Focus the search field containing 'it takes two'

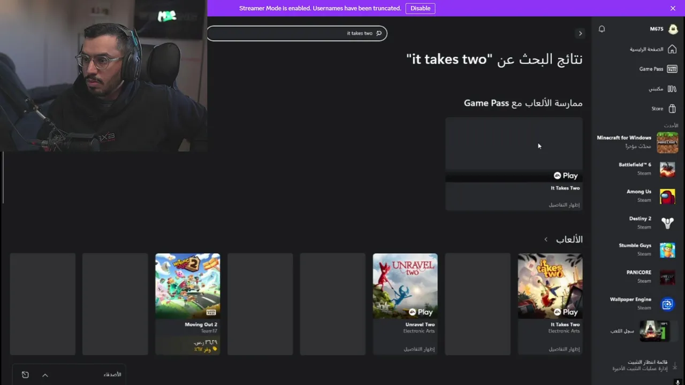(x=297, y=33)
